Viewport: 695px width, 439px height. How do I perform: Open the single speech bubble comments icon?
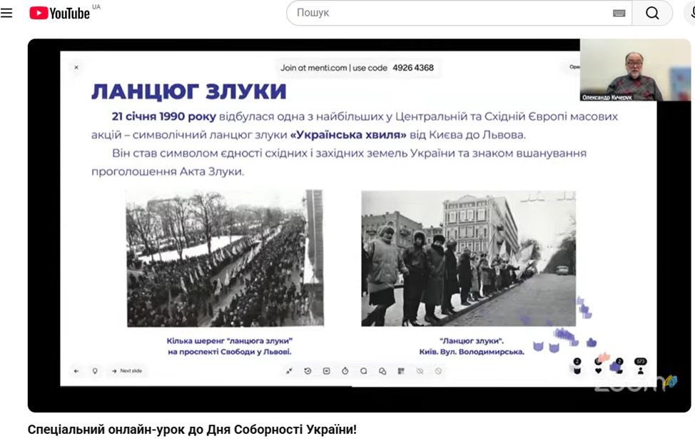coord(363,370)
